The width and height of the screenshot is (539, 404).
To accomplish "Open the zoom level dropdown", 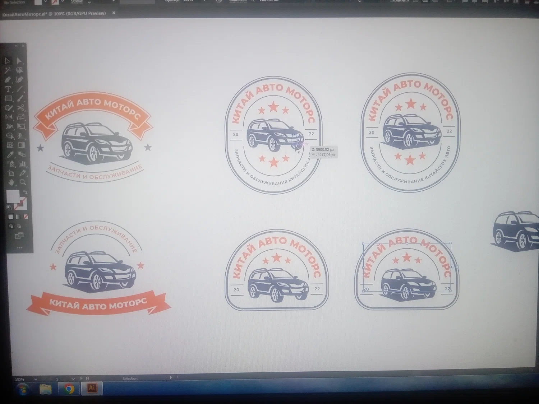I will 35,379.
